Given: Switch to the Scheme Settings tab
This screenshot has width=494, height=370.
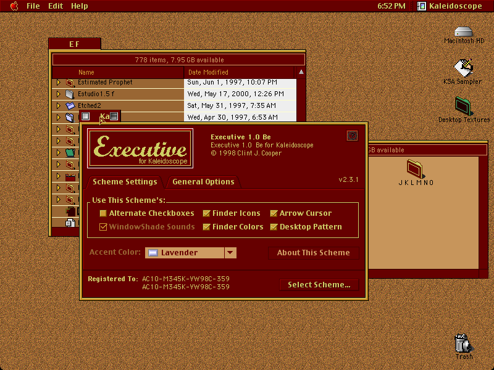Looking at the screenshot, I should pos(125,182).
